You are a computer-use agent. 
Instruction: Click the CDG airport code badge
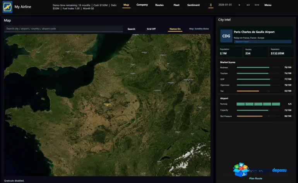[226, 36]
